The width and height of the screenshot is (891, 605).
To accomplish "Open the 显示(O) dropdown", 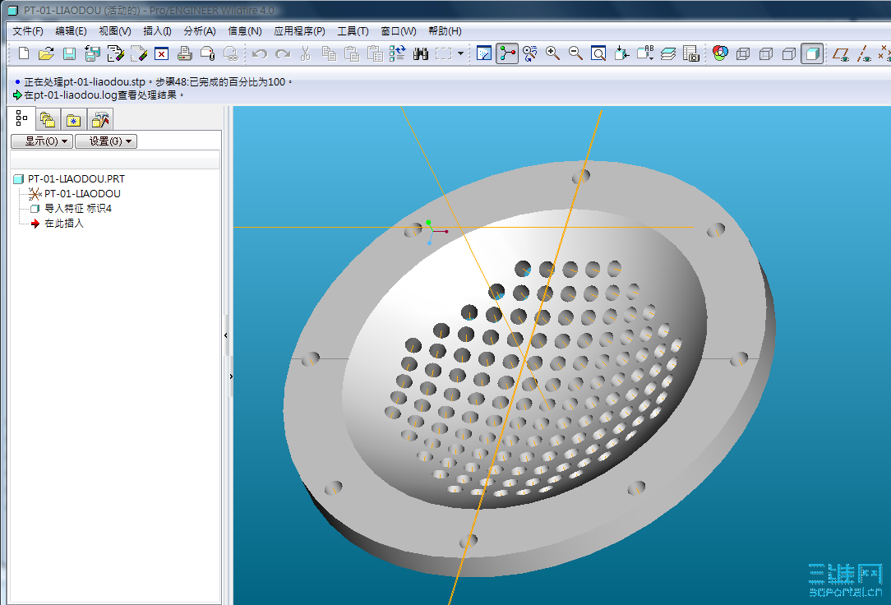I will coord(42,141).
